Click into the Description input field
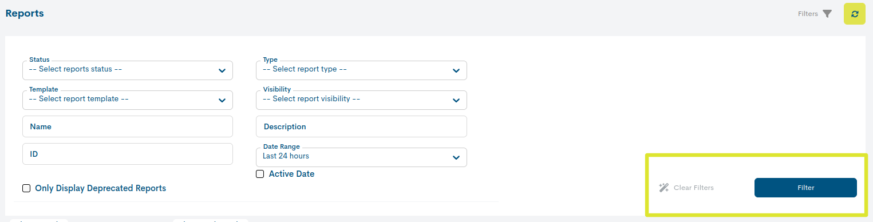The height and width of the screenshot is (222, 873). [x=361, y=126]
